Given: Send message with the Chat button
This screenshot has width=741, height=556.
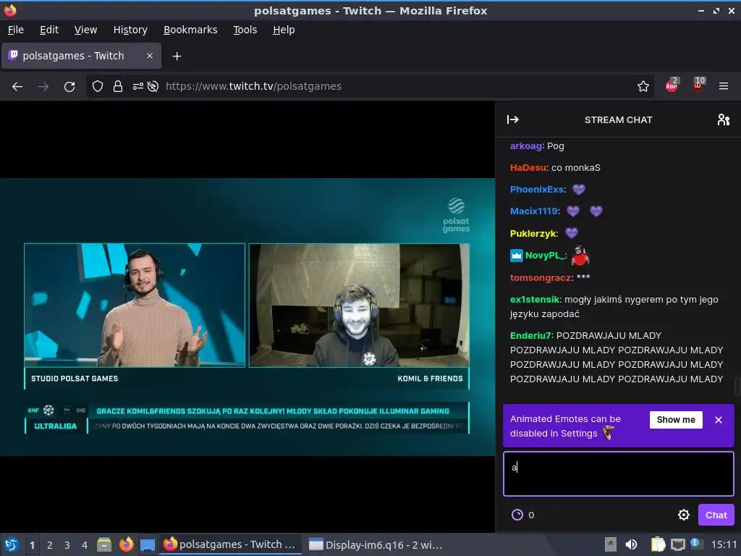Looking at the screenshot, I should pos(716,515).
